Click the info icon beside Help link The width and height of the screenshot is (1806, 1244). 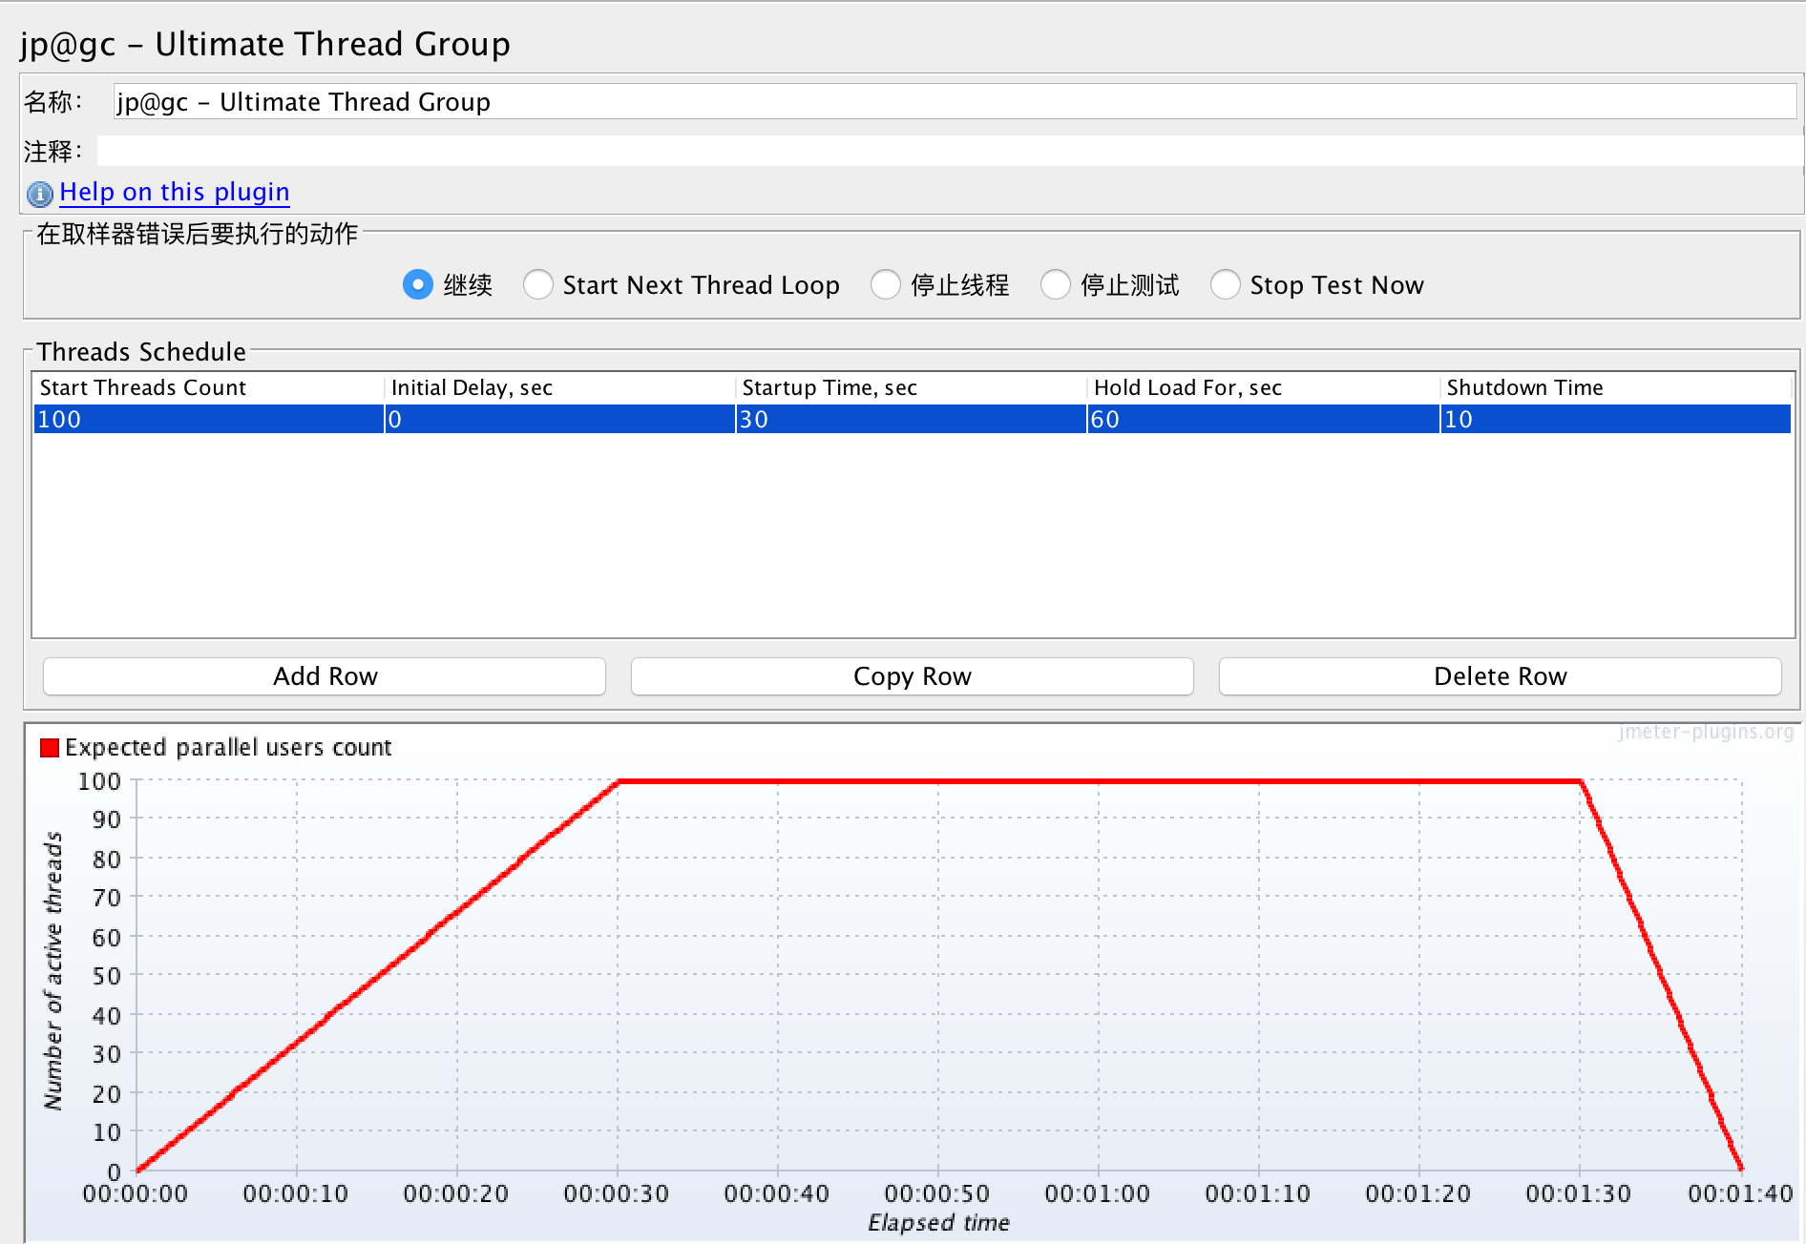[x=39, y=194]
